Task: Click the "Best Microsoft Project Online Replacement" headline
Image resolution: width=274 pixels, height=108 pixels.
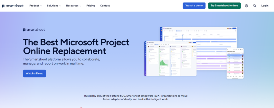Action: (x=76, y=46)
